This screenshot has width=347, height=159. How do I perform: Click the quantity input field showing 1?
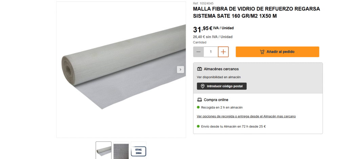(x=211, y=52)
